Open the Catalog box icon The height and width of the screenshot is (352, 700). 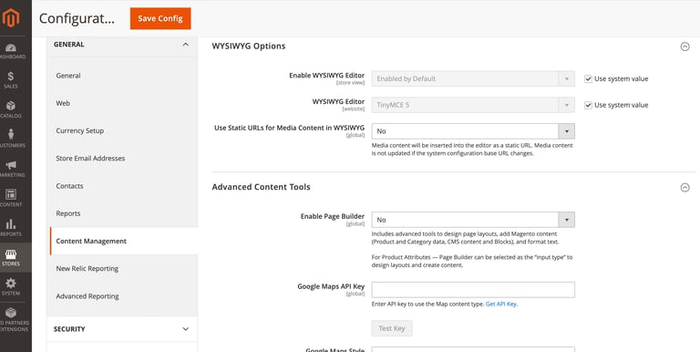tap(11, 106)
